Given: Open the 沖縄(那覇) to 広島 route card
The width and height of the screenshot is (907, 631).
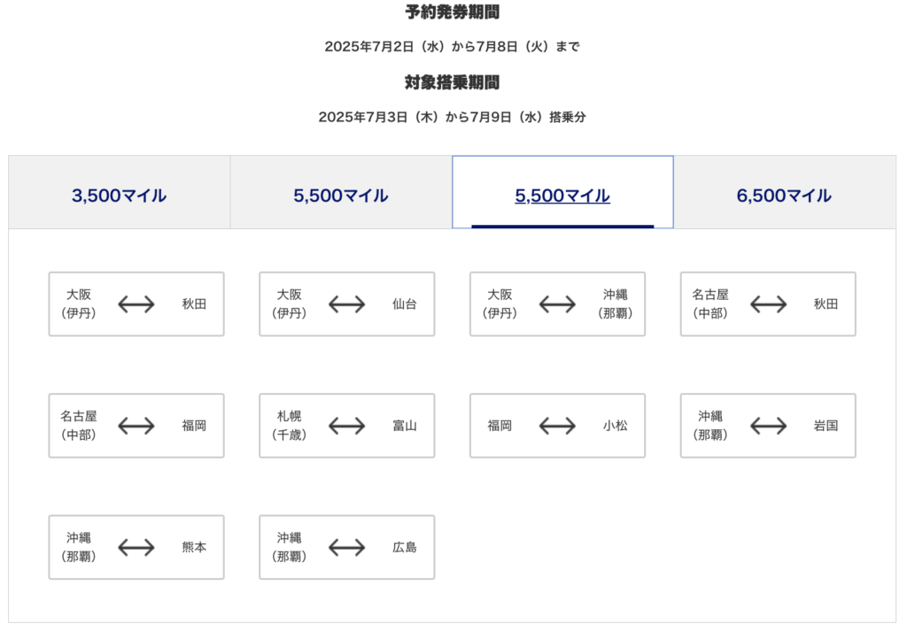Looking at the screenshot, I should [346, 547].
